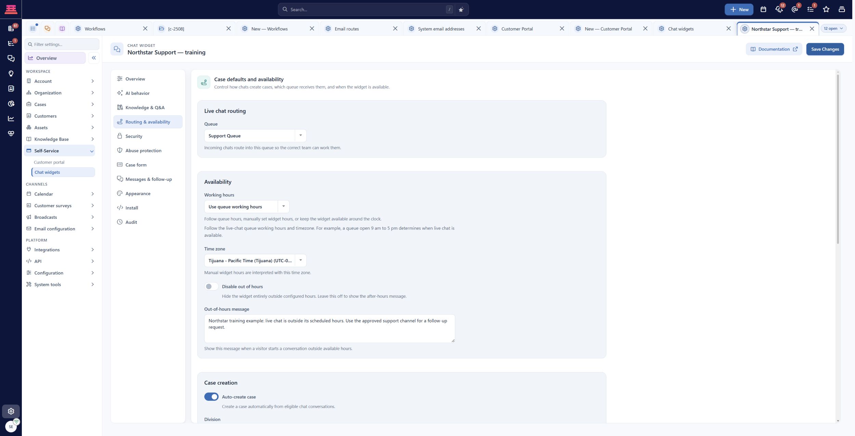This screenshot has width=855, height=436.
Task: Toggle the Auto-create case switch
Action: [x=211, y=397]
